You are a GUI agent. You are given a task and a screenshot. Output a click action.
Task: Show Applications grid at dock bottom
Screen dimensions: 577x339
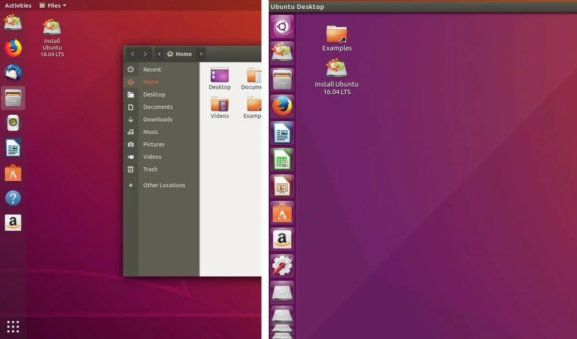click(x=13, y=326)
